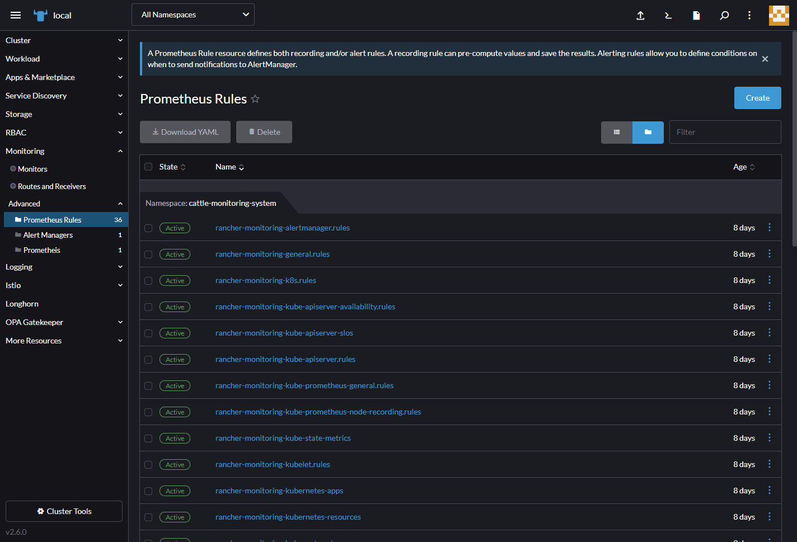Check the rancher-monitoring-alertmanager.rules row checkbox
The height and width of the screenshot is (542, 797).
pos(148,228)
